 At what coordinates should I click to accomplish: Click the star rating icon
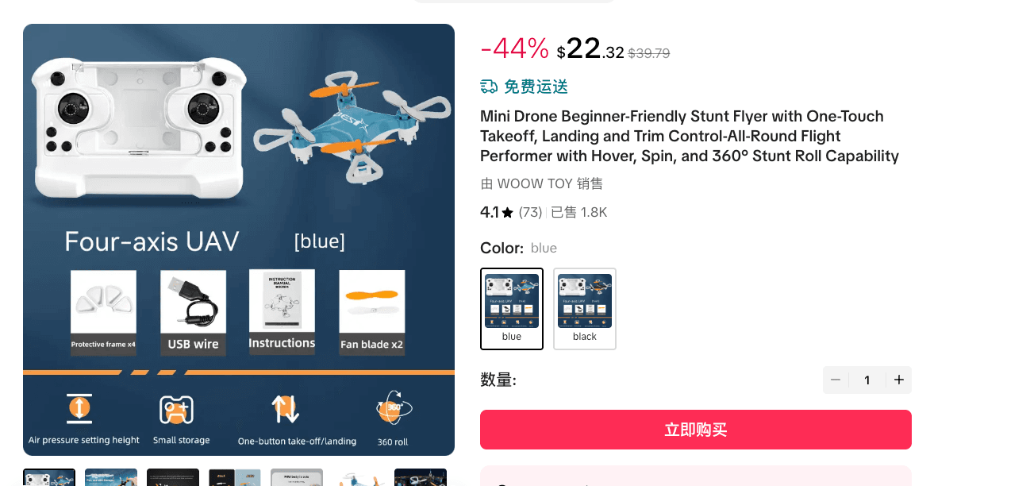pyautogui.click(x=508, y=213)
